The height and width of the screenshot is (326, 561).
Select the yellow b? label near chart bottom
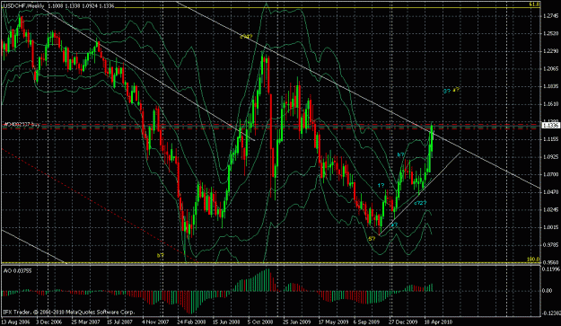(161, 256)
